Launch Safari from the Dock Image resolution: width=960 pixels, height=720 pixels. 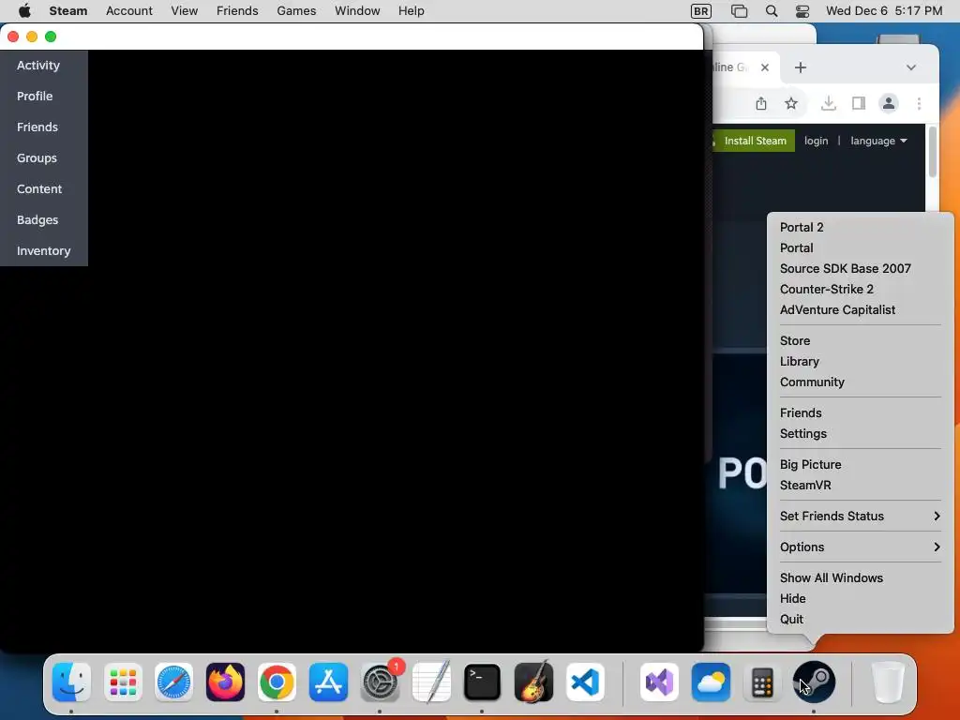click(174, 682)
